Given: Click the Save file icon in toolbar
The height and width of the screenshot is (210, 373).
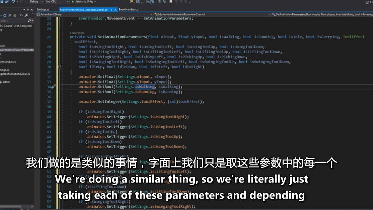Looking at the screenshot, I should [2, 1].
